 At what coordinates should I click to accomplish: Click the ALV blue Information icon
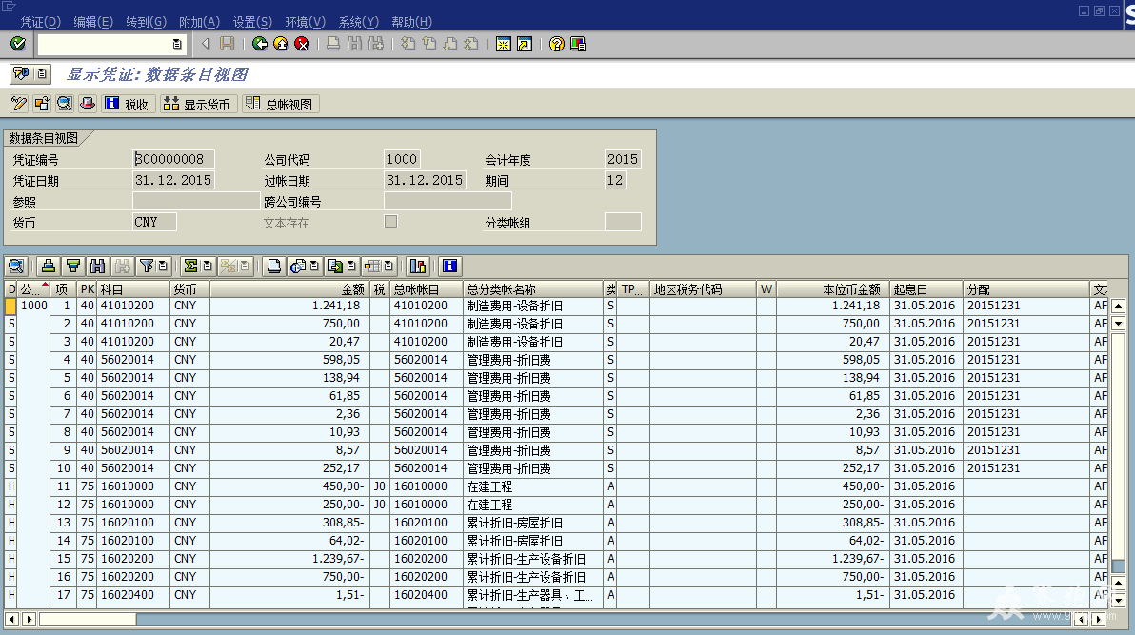click(449, 267)
